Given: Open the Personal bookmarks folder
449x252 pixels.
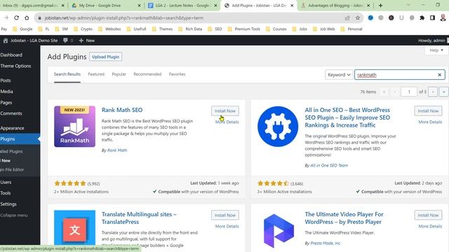Looking at the screenshot, I should tap(351, 29).
